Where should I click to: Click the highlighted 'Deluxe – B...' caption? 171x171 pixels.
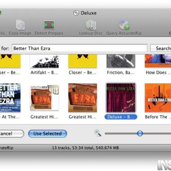[121, 117]
